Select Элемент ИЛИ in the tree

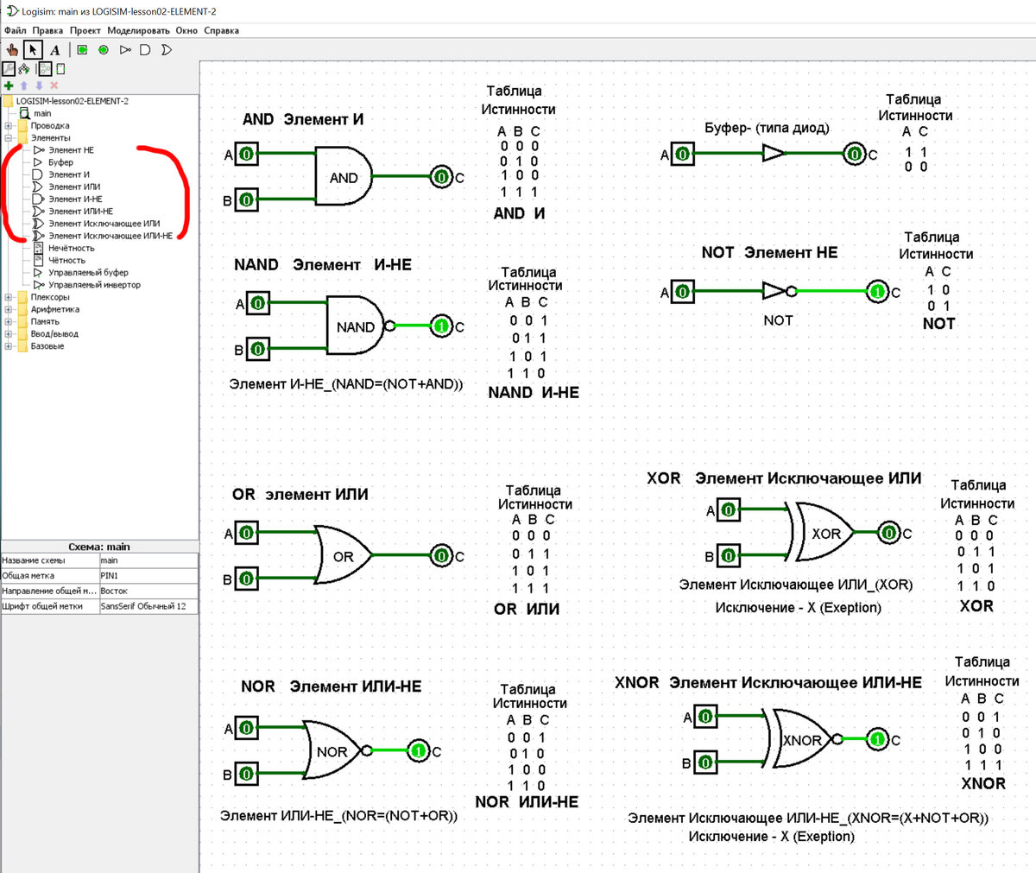click(66, 187)
